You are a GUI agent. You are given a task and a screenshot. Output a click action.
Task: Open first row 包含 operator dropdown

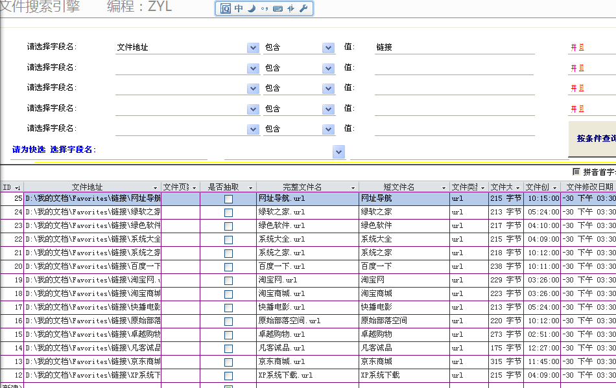point(329,48)
